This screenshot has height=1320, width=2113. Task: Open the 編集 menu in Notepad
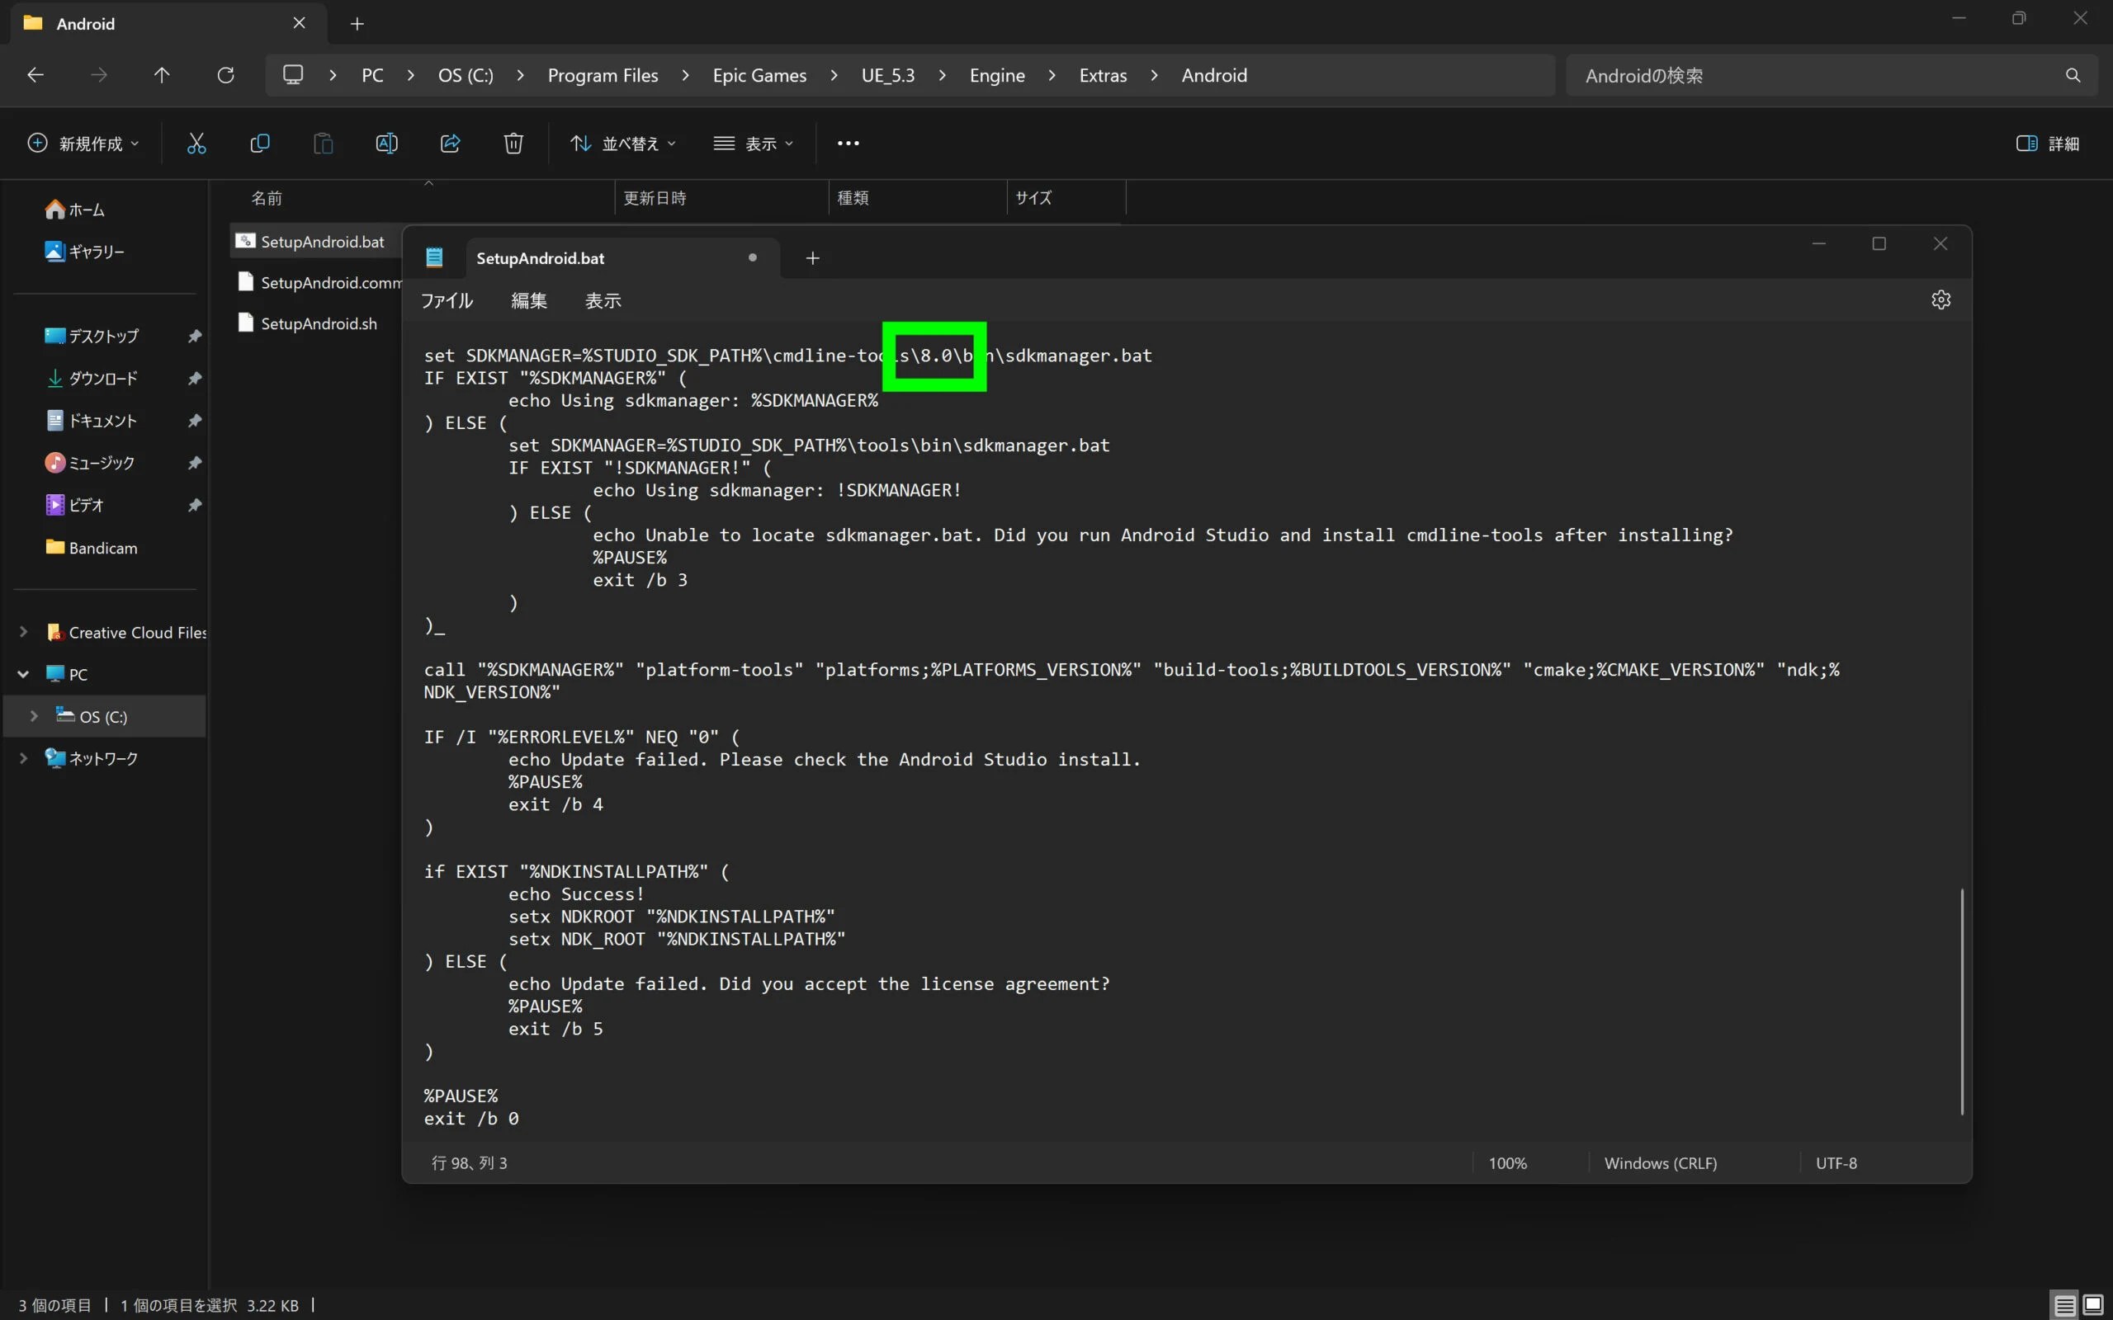[x=528, y=301]
